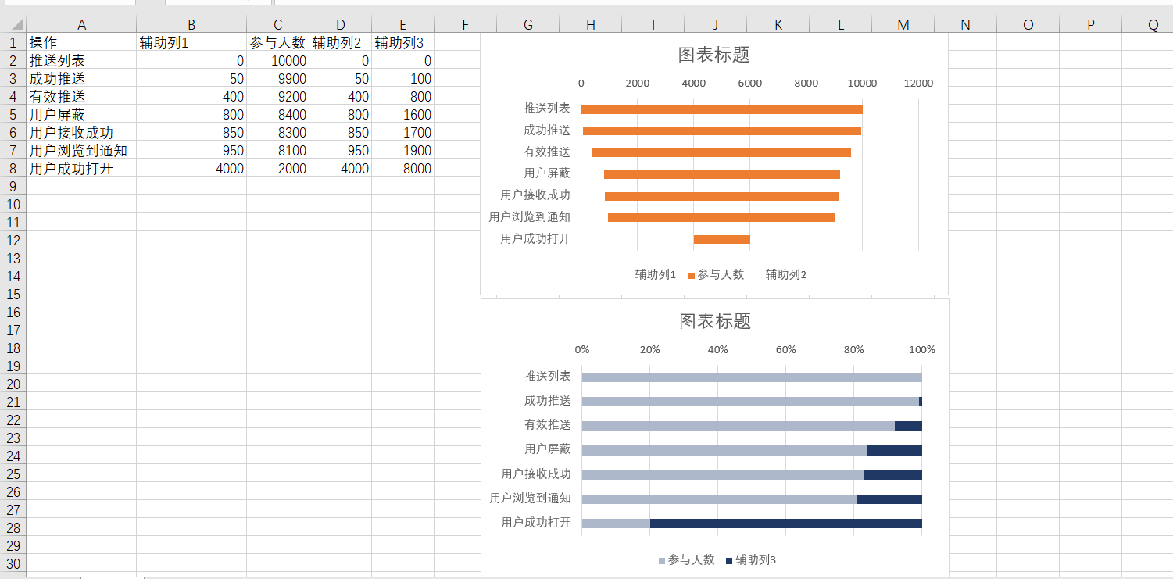Click cell D6 with value 850
1173x579 pixels.
(x=340, y=132)
